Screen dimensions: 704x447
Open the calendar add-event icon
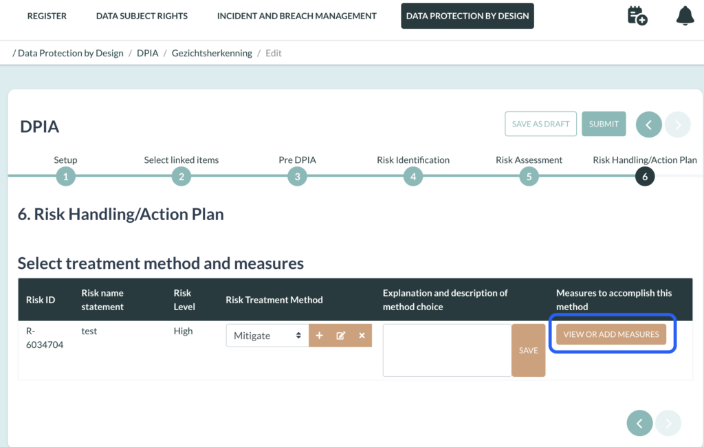[637, 16]
